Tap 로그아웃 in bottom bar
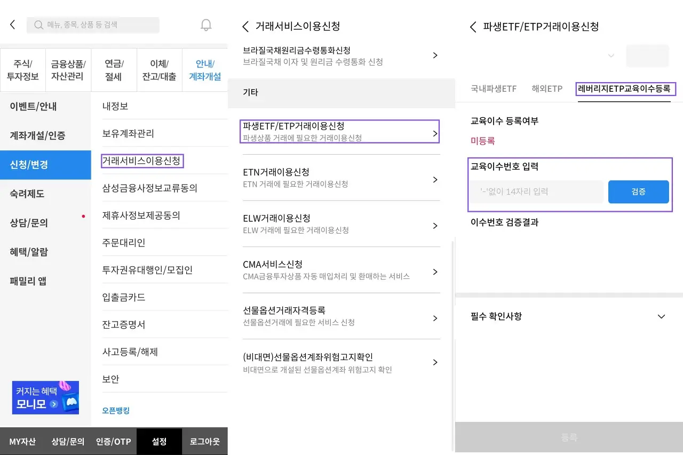The image size is (683, 455). (205, 442)
